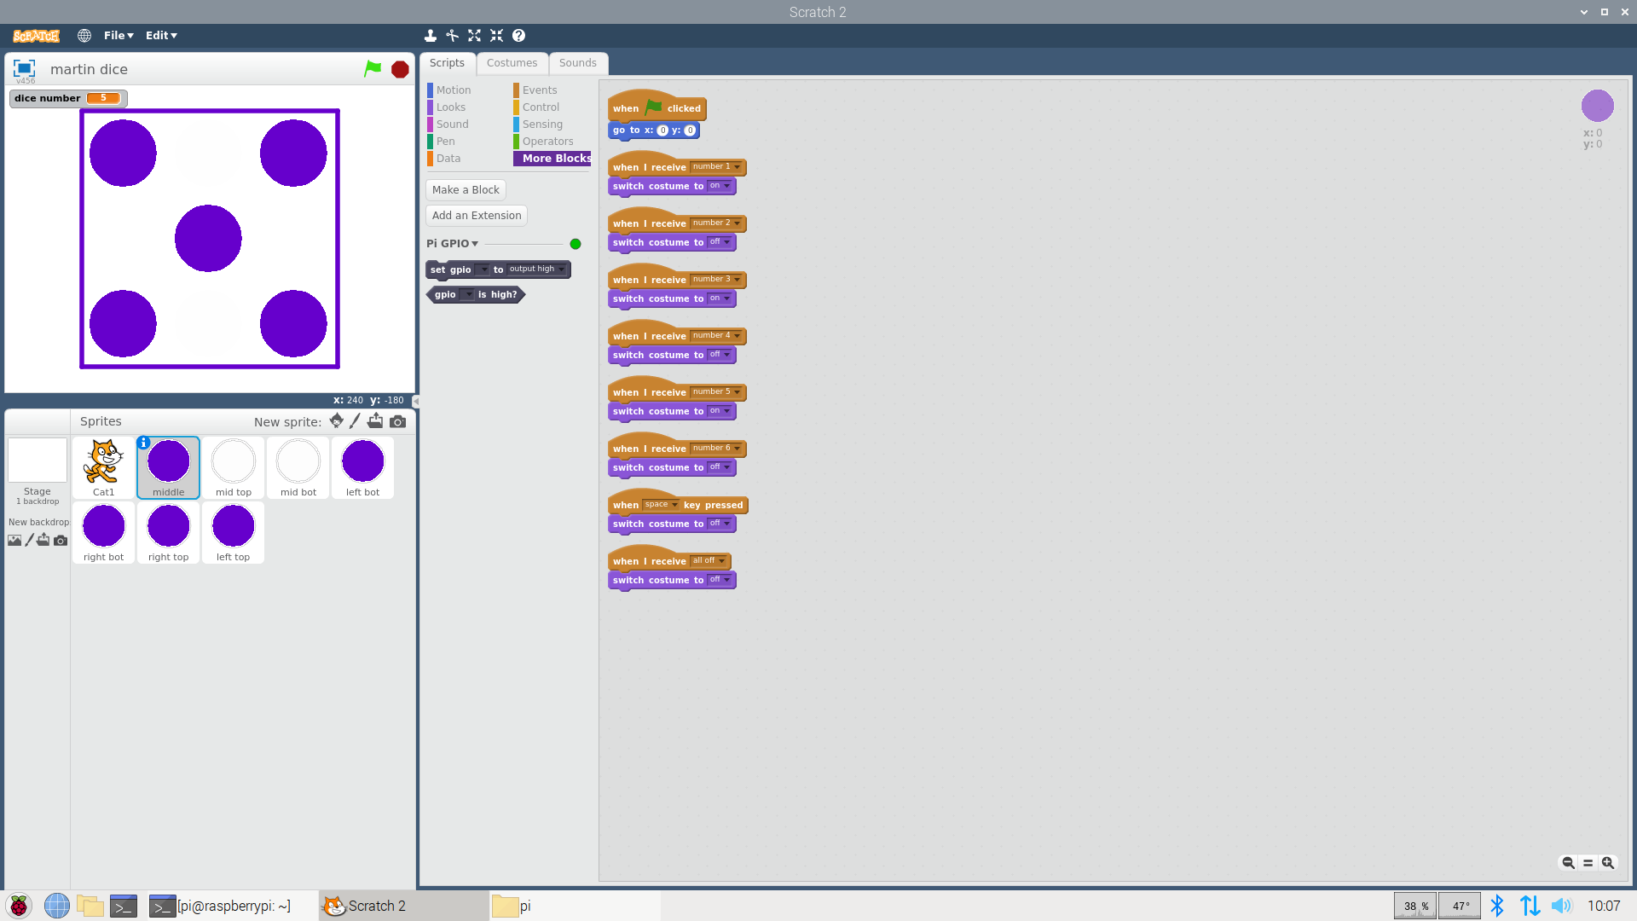Click zoom out magnifier in scripts area

[1568, 863]
